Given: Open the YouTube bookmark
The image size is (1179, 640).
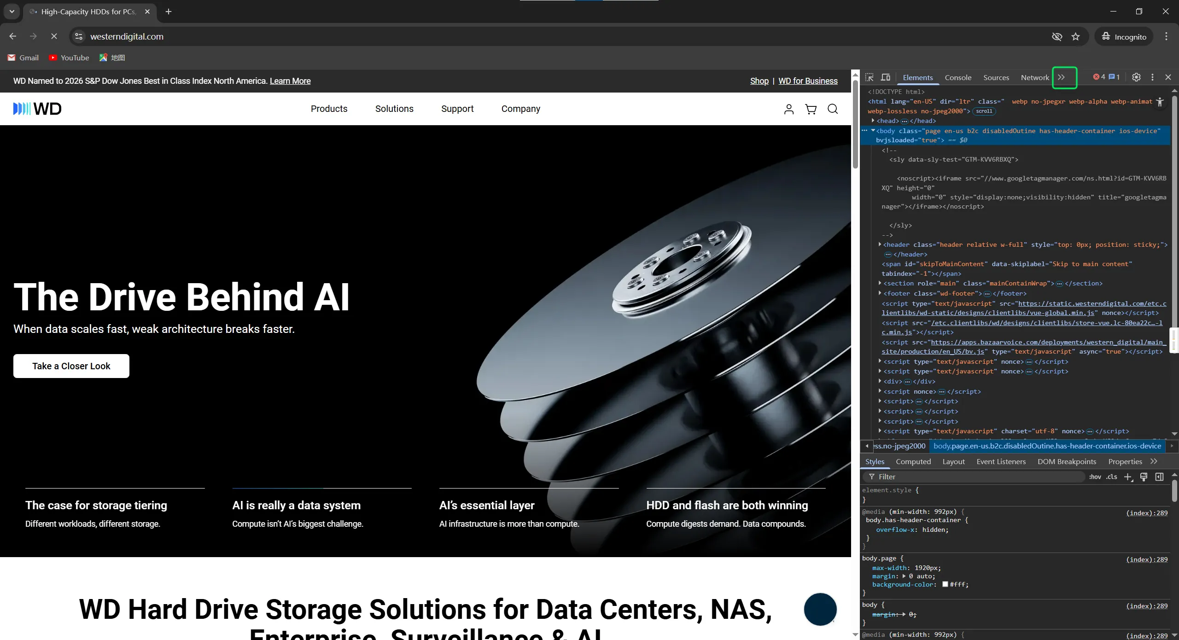Looking at the screenshot, I should (x=69, y=58).
